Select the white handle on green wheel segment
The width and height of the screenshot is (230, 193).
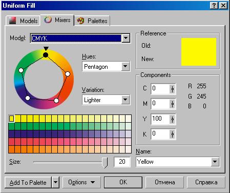(x=21, y=70)
